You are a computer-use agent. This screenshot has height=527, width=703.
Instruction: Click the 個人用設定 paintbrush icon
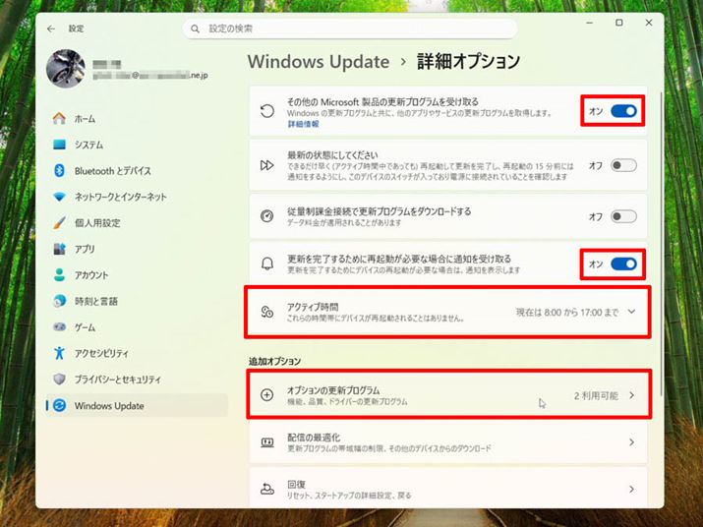point(59,223)
